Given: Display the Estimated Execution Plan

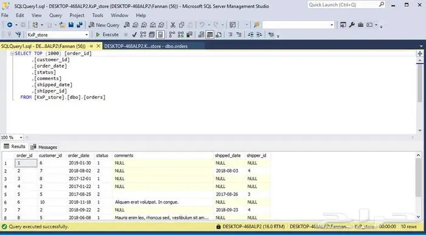Looking at the screenshot, I should 143,35.
